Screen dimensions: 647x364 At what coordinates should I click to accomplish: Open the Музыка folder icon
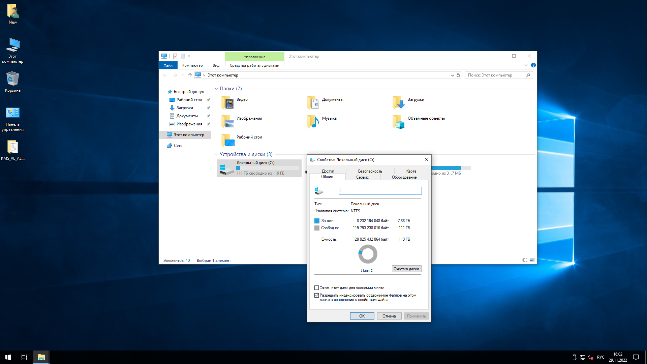click(313, 122)
